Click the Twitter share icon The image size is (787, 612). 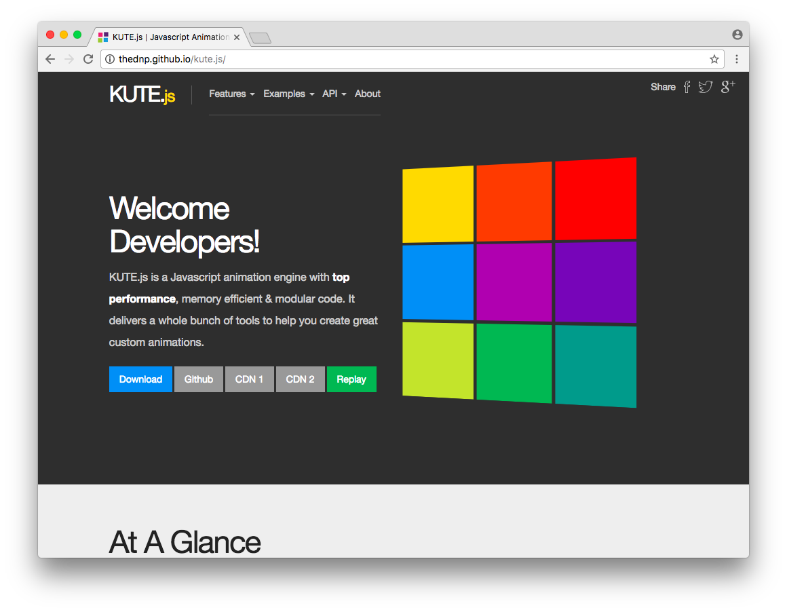[705, 87]
